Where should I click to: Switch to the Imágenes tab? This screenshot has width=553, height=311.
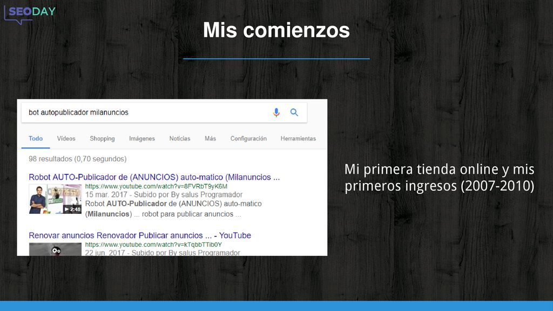[x=142, y=139]
